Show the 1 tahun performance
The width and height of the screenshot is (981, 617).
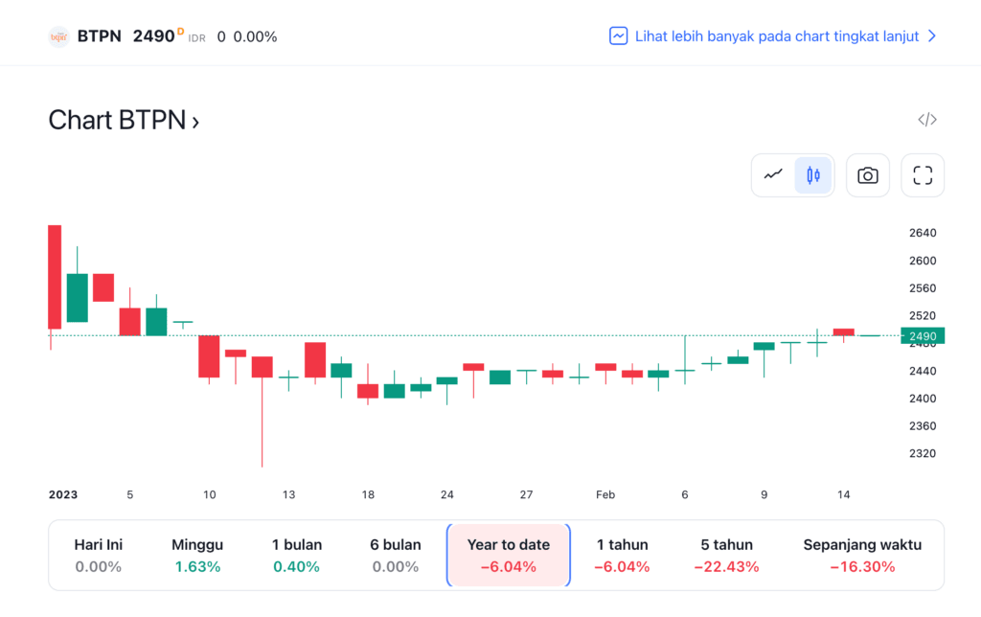pyautogui.click(x=622, y=555)
